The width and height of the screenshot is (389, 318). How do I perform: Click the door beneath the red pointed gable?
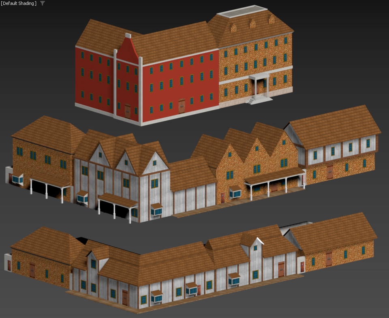coord(128,111)
